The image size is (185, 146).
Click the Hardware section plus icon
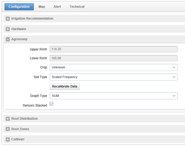tap(8, 29)
